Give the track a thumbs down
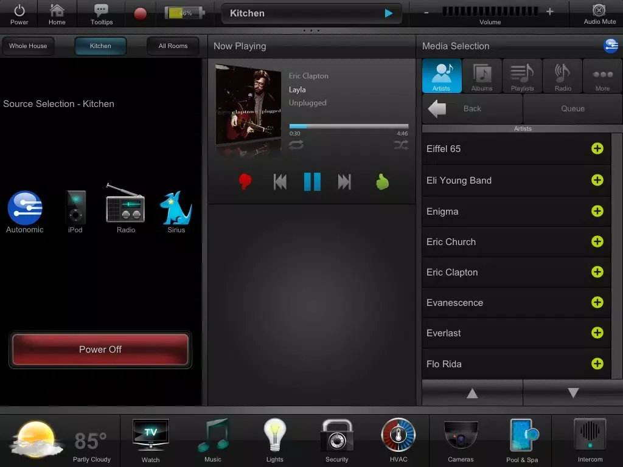The image size is (623, 467). tap(245, 182)
